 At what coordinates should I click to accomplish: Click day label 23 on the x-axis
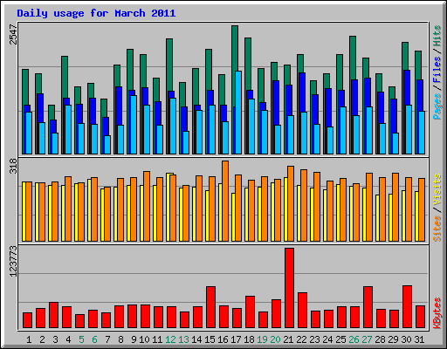point(314,339)
